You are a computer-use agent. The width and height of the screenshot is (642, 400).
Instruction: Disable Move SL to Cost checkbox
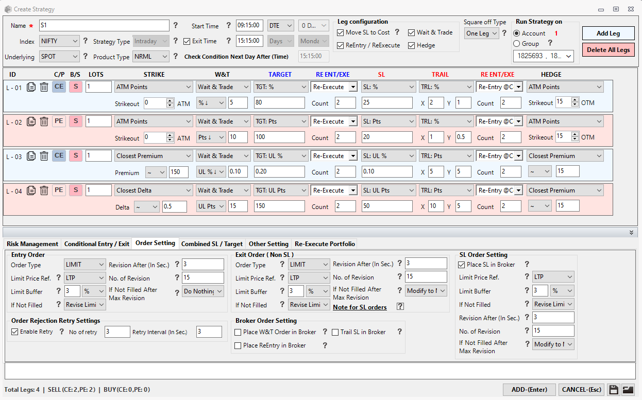[x=341, y=32]
